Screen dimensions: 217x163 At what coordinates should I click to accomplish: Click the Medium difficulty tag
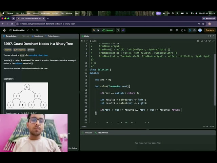pos(8,50)
